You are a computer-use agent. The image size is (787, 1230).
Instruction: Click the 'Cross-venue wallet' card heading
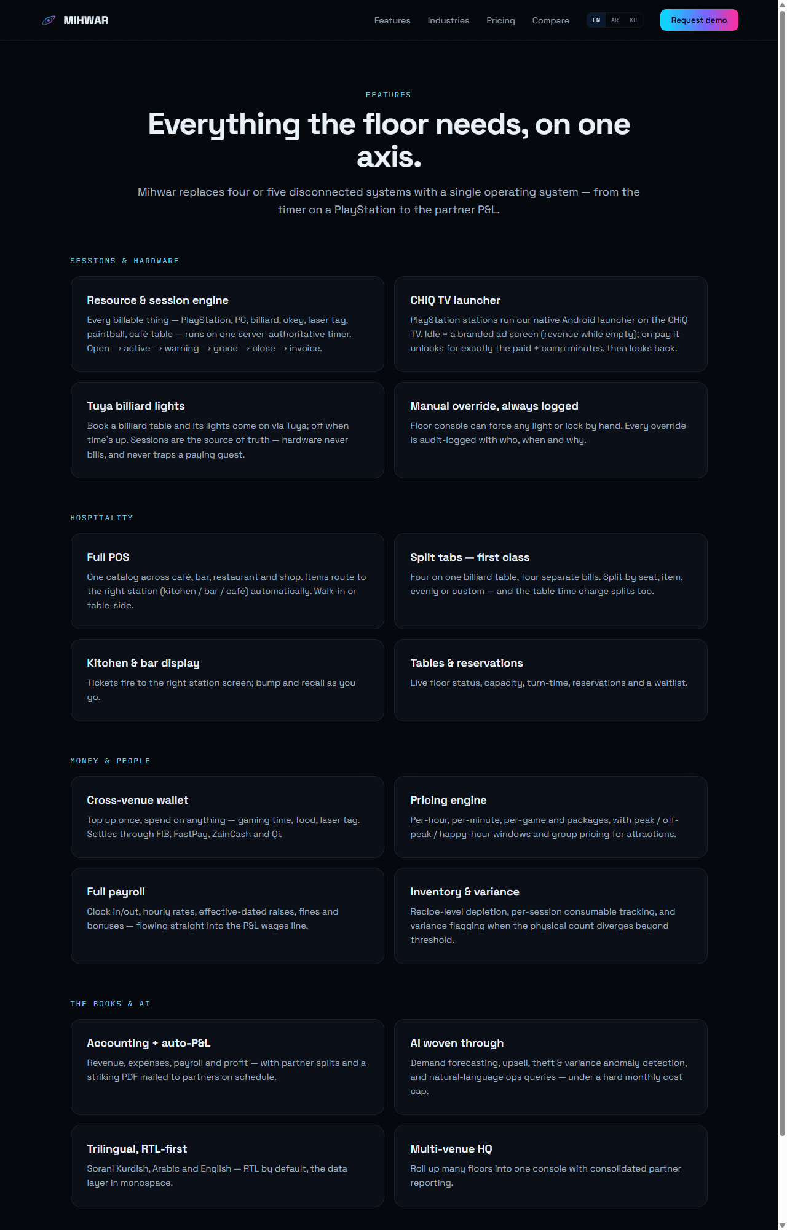[138, 800]
